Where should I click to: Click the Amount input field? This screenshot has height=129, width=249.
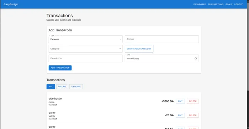point(161,39)
